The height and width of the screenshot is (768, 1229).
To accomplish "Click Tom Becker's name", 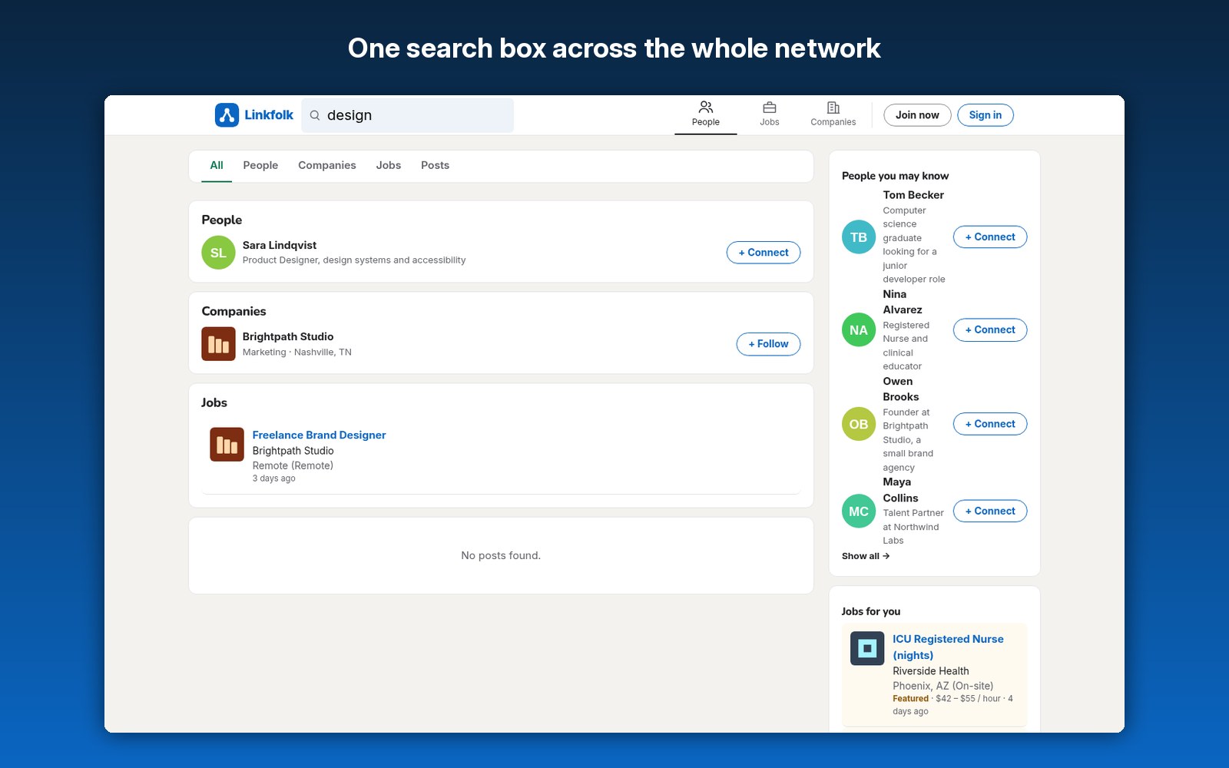I will click(913, 195).
